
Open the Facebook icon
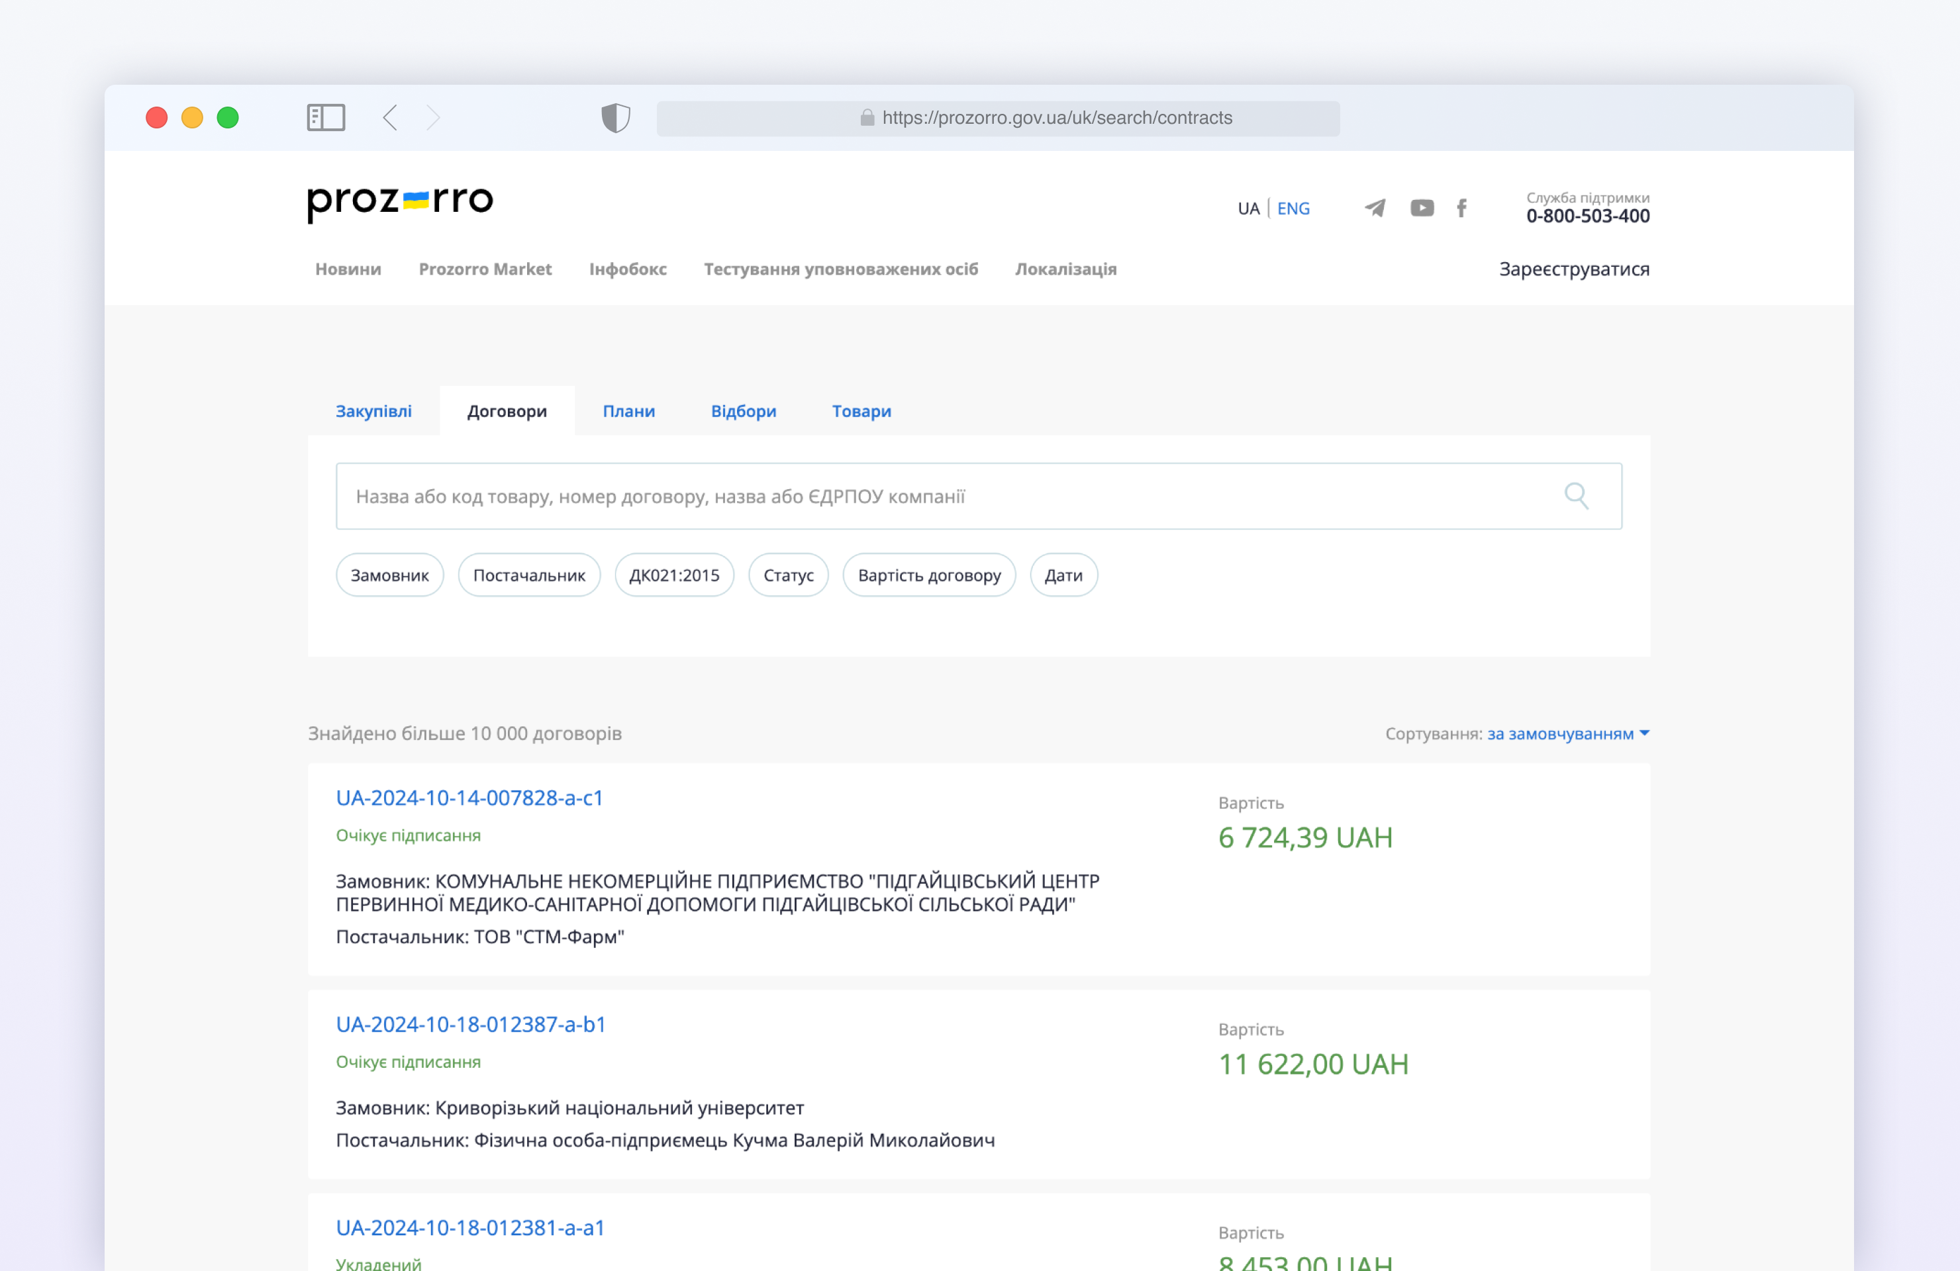1461,207
